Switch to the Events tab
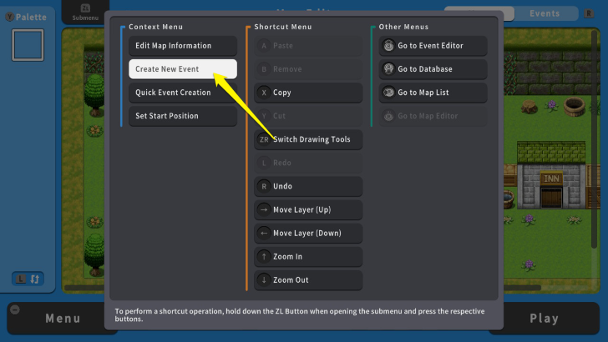The image size is (608, 342). coord(545,13)
